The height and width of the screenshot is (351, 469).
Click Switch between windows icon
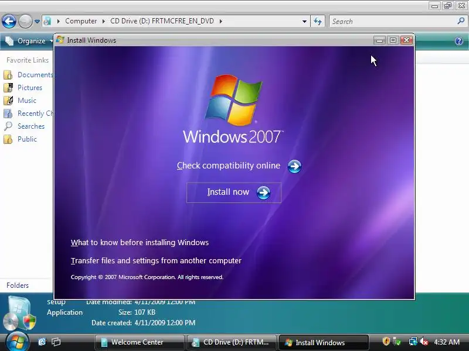coord(56,342)
